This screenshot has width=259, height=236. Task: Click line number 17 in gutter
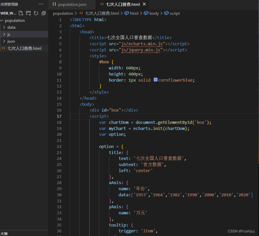pos(59,116)
